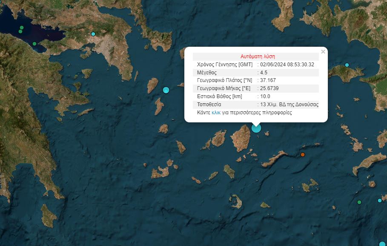Click the cyan marker north of Athens
387x246 pixels.
point(93,34)
